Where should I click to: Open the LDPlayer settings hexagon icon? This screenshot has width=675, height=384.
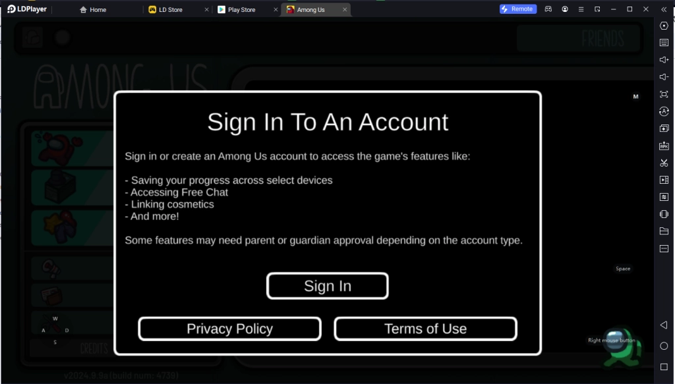[664, 26]
